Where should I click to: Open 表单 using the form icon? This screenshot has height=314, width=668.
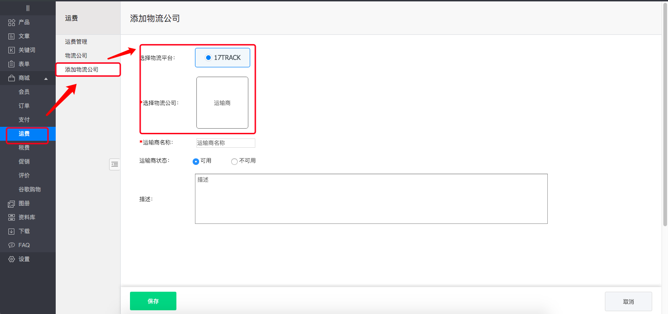pyautogui.click(x=11, y=64)
